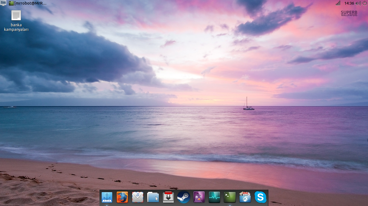Open the system monitor dock icon
The height and width of the screenshot is (206, 368).
pos(214,197)
